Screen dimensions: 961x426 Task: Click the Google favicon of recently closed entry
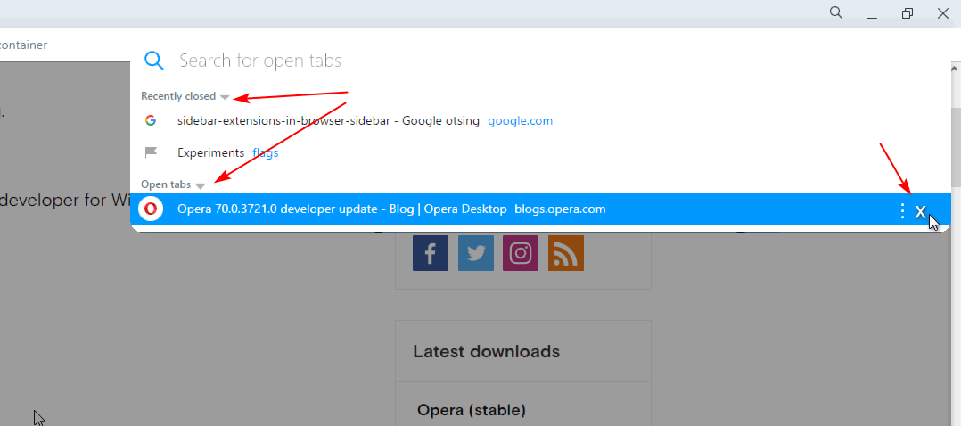point(150,120)
